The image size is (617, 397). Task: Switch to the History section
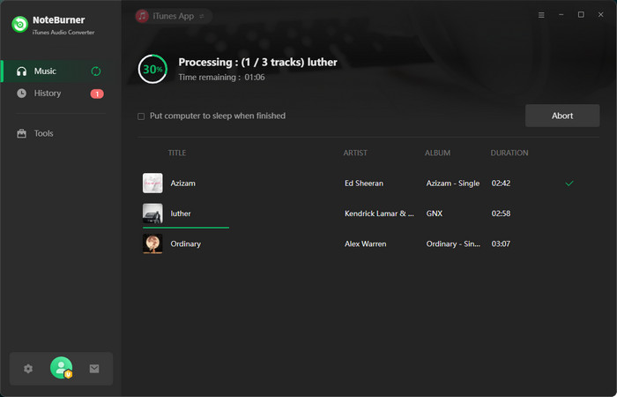[48, 94]
